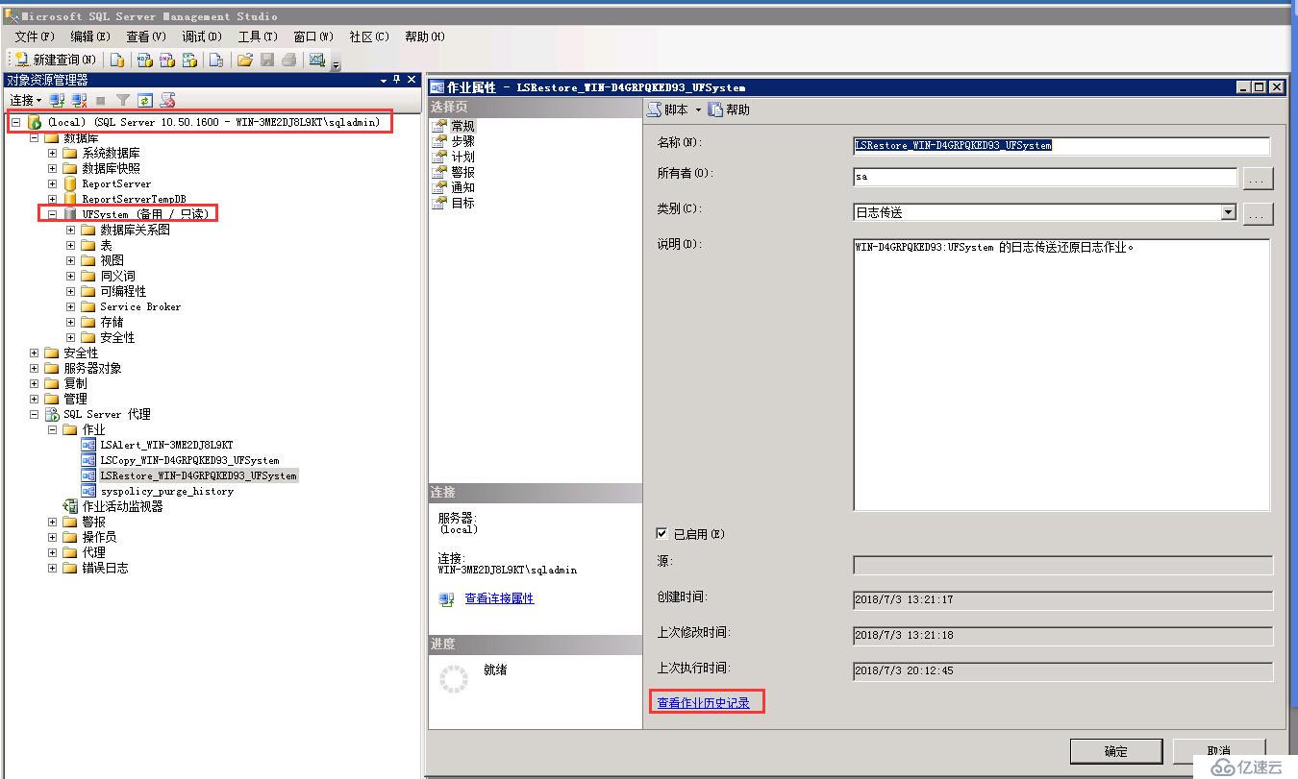Open the 窗口(W) menu
The width and height of the screenshot is (1298, 779).
click(313, 37)
